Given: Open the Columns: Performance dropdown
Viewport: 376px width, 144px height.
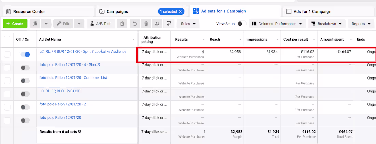Looking at the screenshot, I should pos(277,24).
